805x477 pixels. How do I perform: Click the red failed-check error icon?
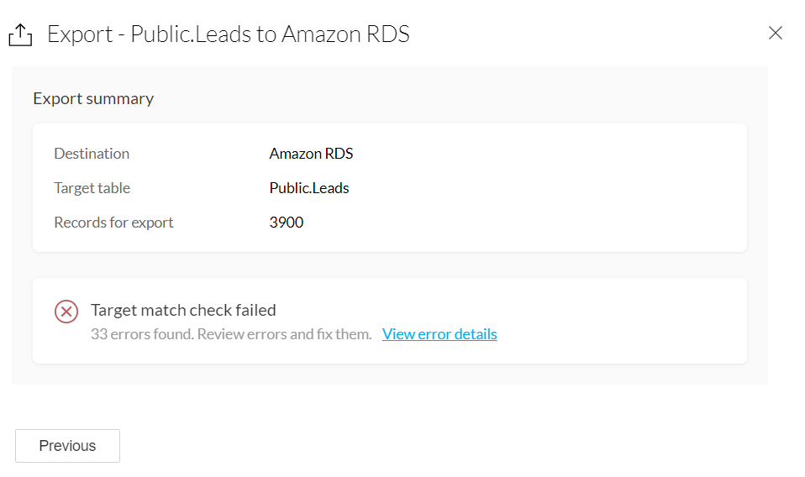(66, 312)
